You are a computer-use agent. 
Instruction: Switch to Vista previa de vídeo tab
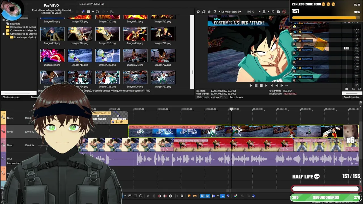[208, 97]
